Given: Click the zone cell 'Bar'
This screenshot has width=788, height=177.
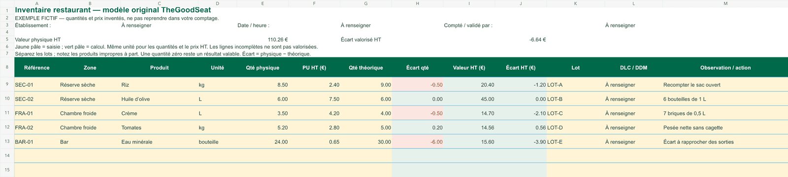Looking at the screenshot, I should pyautogui.click(x=90, y=142).
